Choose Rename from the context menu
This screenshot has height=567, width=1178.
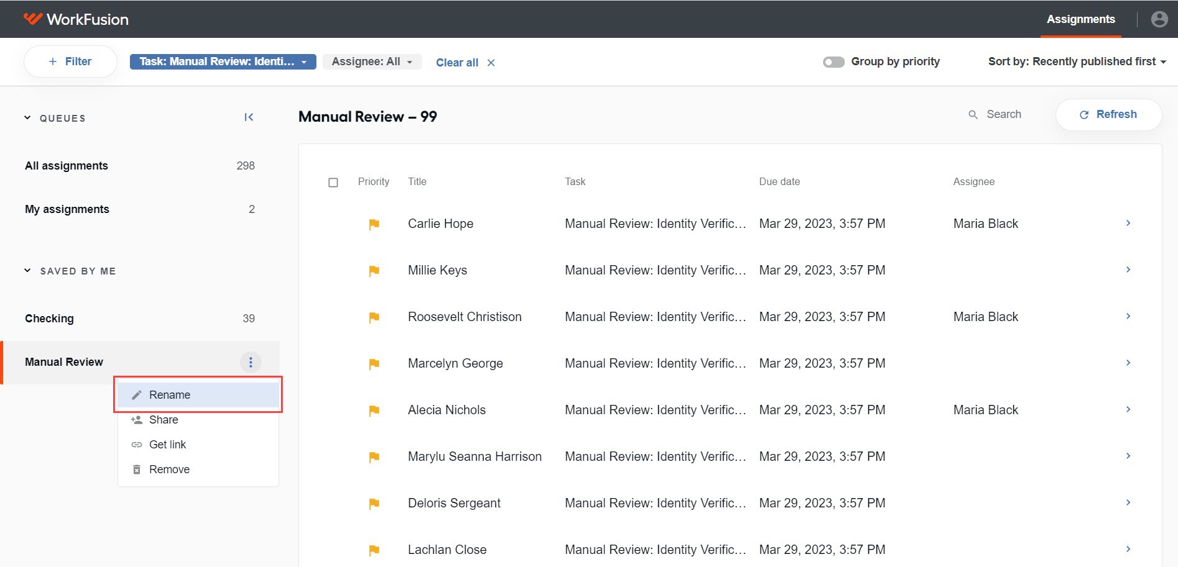[198, 395]
